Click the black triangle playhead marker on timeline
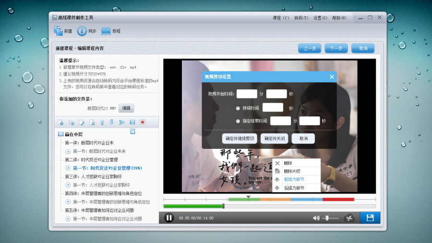This screenshot has height=243, width=432. (248, 197)
